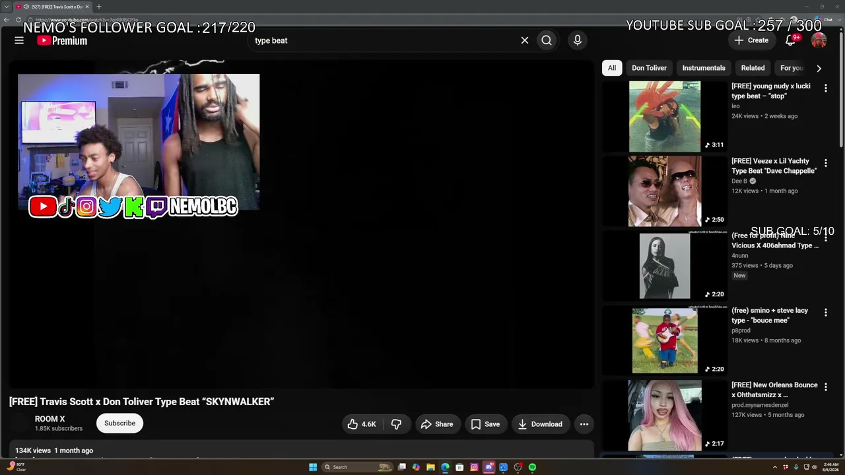The image size is (845, 475).
Task: Switch to Microsoft Edge on the taskbar
Action: coord(445,467)
